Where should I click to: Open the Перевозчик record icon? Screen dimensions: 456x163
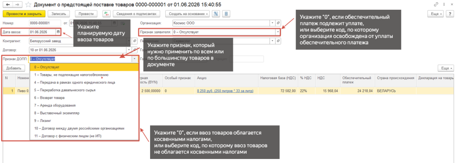(x=278, y=41)
